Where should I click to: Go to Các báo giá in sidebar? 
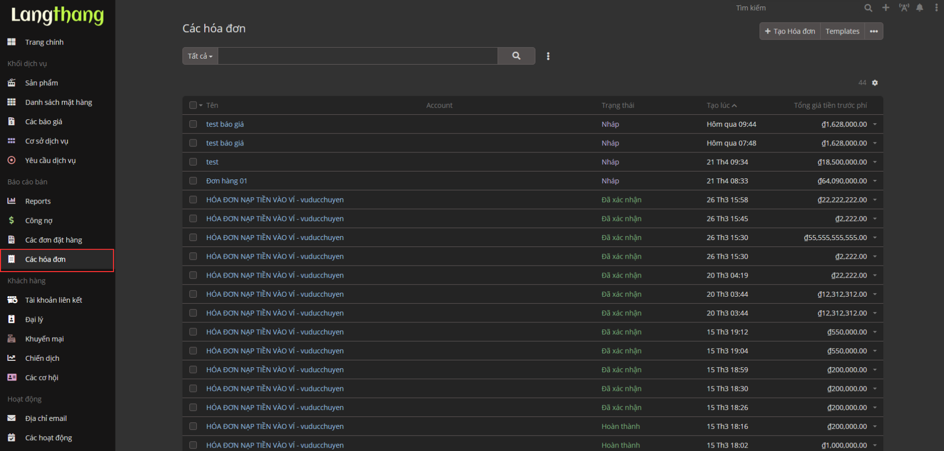click(x=43, y=122)
